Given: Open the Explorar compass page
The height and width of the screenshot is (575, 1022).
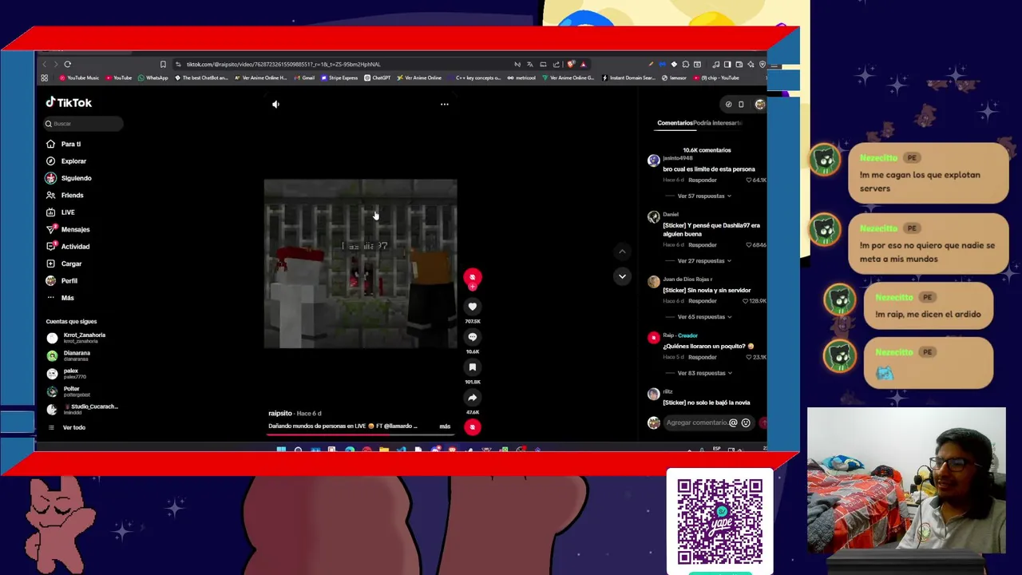Looking at the screenshot, I should coord(65,161).
